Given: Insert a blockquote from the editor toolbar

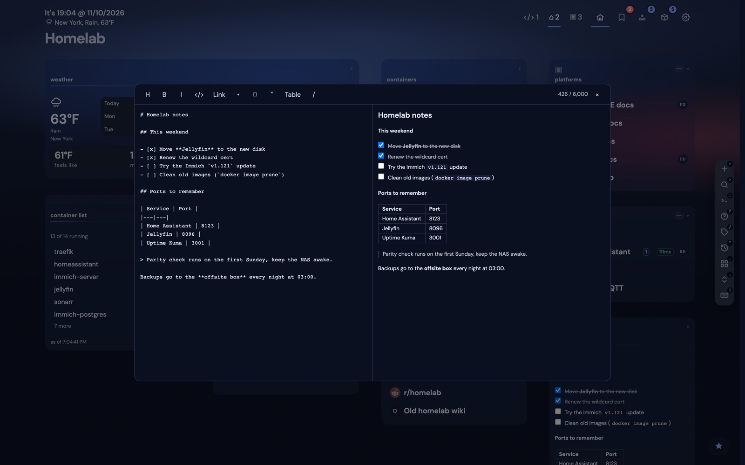Looking at the screenshot, I should click(272, 94).
